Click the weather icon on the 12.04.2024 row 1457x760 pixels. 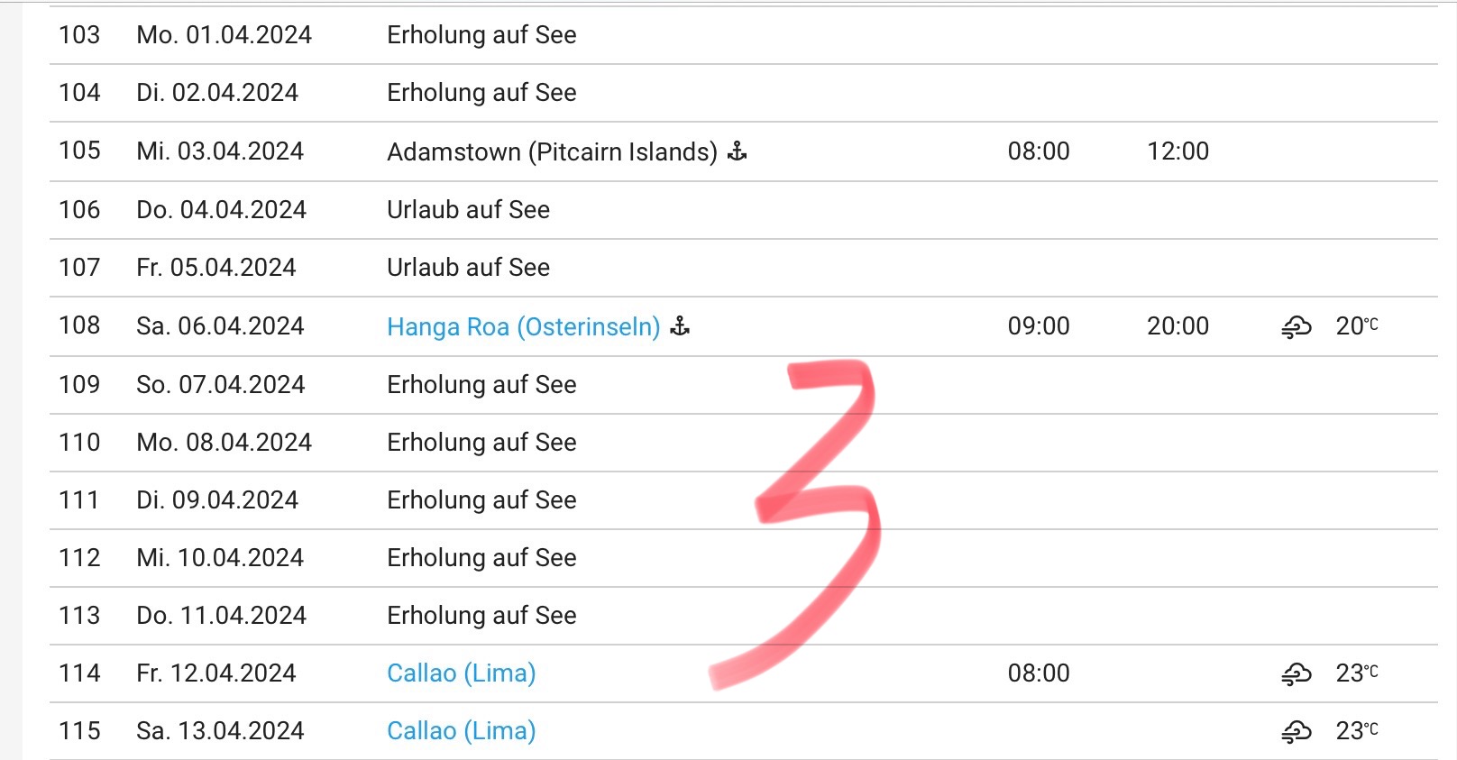coord(1296,673)
